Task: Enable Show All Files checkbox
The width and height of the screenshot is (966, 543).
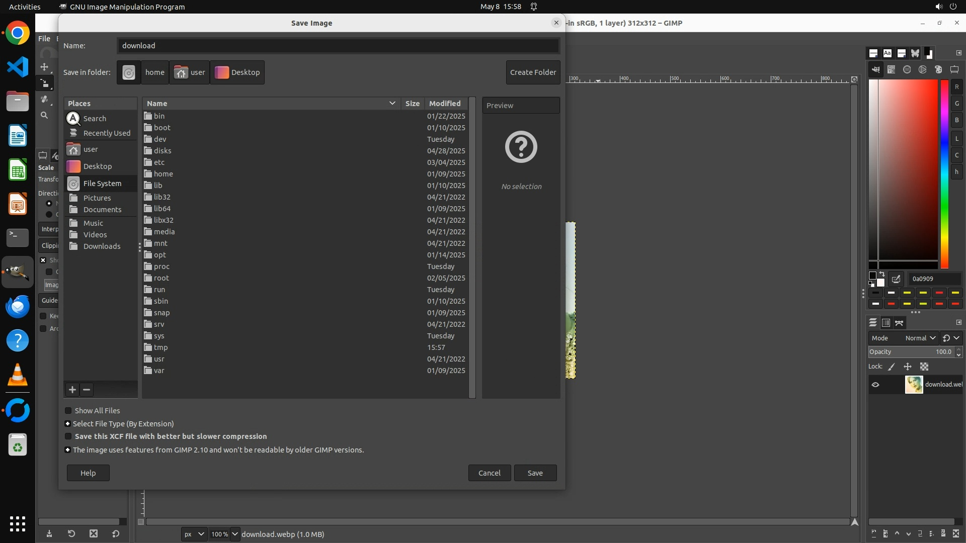Action: pos(68,411)
